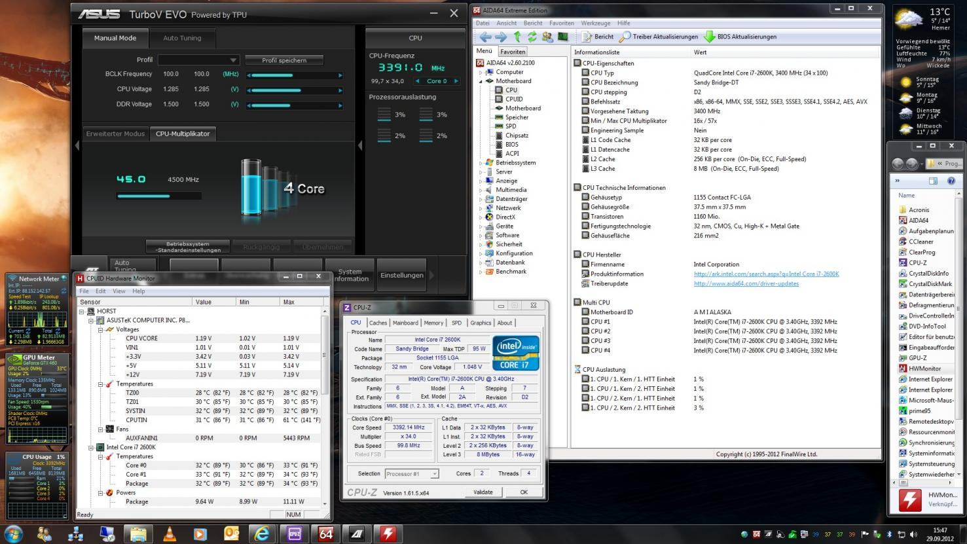This screenshot has width=967, height=544.
Task: Click the Validate button in CPU-Z
Action: pyautogui.click(x=483, y=492)
